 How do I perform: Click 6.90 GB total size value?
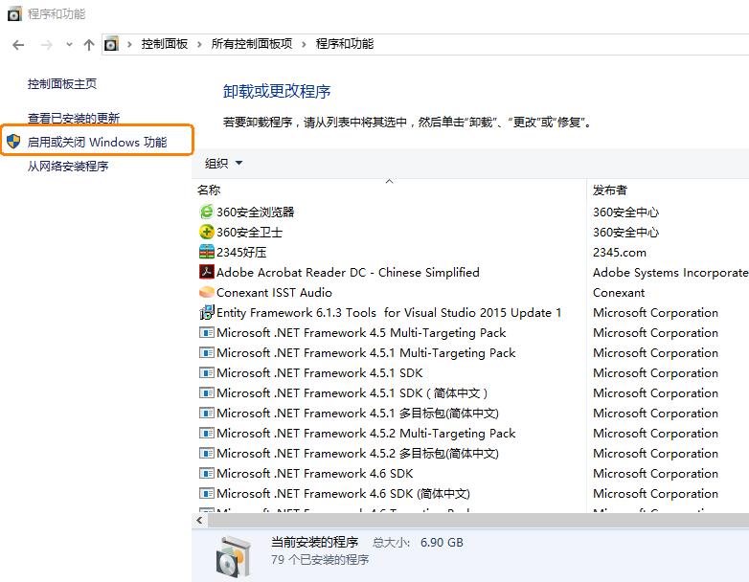pos(442,543)
